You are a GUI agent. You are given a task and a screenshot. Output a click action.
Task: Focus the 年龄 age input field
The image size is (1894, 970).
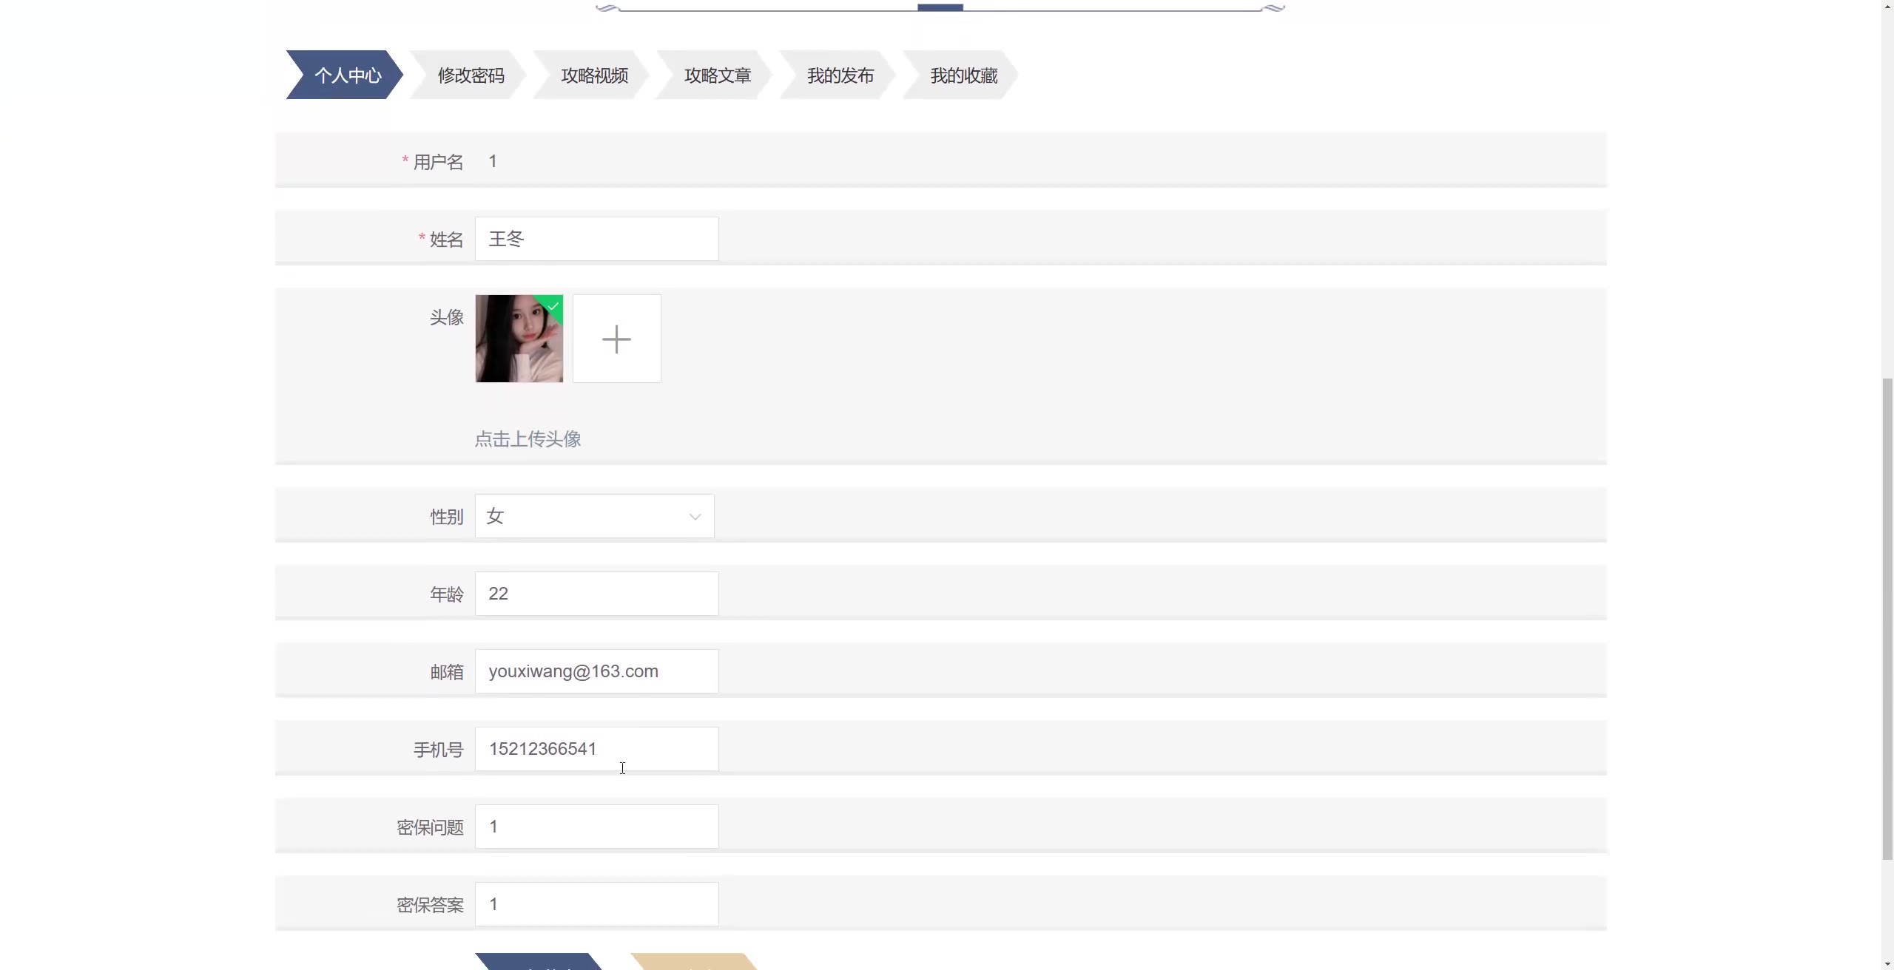pyautogui.click(x=596, y=594)
